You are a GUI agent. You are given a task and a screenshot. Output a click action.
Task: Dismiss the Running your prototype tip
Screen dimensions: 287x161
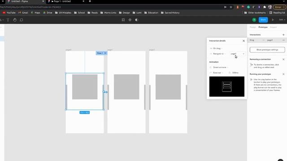pyautogui.click(x=283, y=74)
